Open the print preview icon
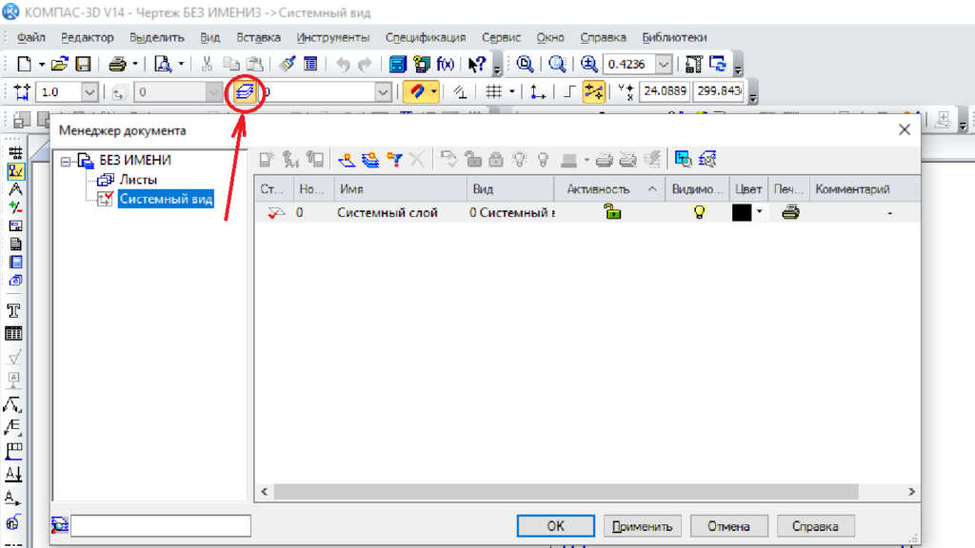 point(163,65)
